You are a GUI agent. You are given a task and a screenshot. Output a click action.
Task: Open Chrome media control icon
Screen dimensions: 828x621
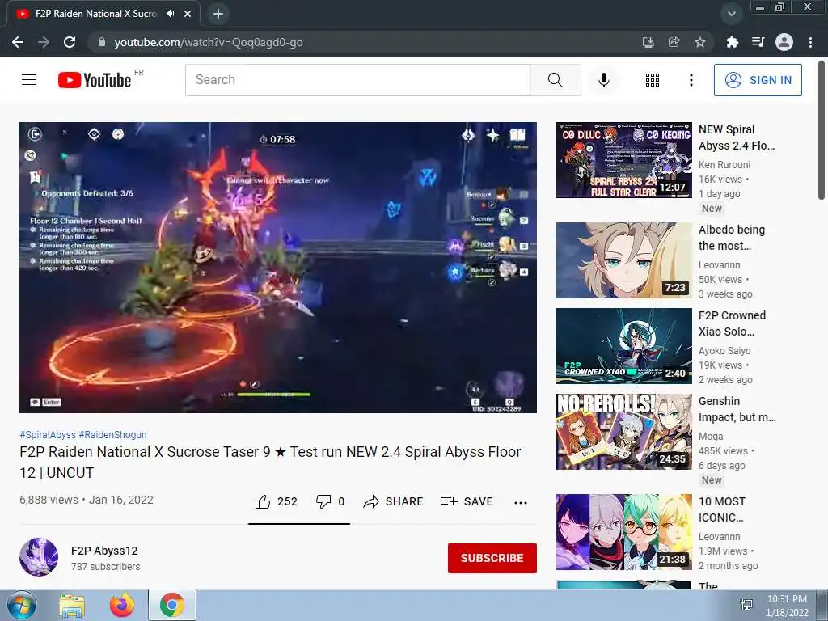[x=758, y=42]
